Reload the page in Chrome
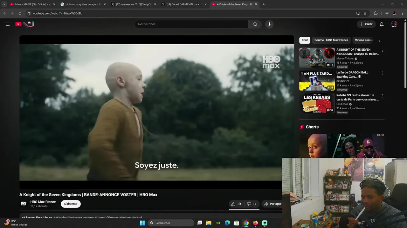 pos(20,13)
